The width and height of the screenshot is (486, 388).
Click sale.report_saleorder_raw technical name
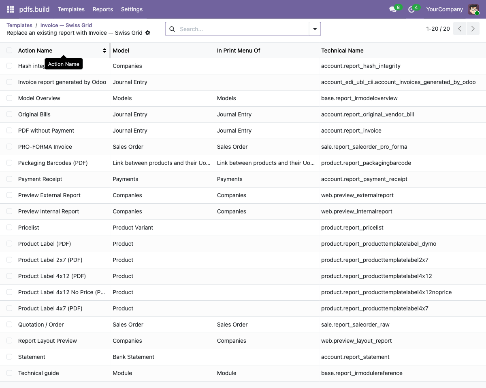pyautogui.click(x=355, y=325)
